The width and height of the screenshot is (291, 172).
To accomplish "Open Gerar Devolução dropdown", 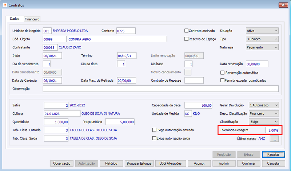I will (263, 105).
